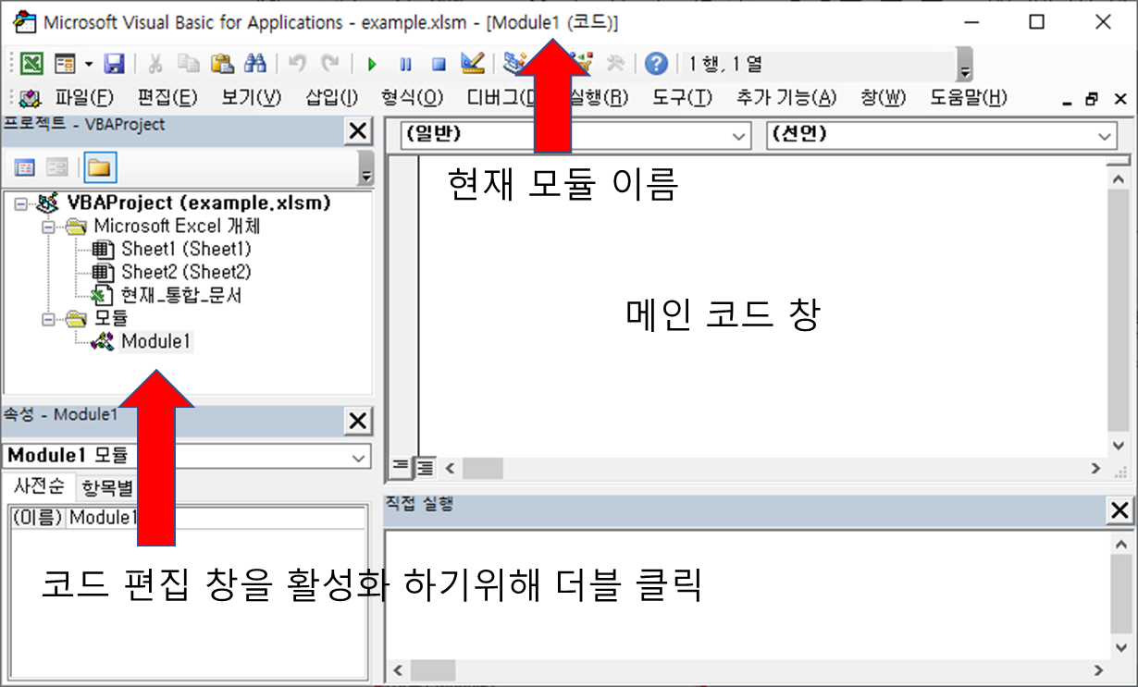Open the 편집(E) menu
This screenshot has width=1138, height=687.
click(167, 98)
